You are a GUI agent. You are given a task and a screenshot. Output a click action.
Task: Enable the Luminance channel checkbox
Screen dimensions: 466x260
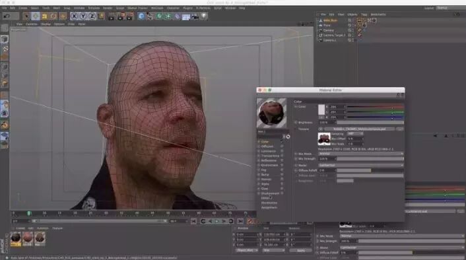[259, 151]
